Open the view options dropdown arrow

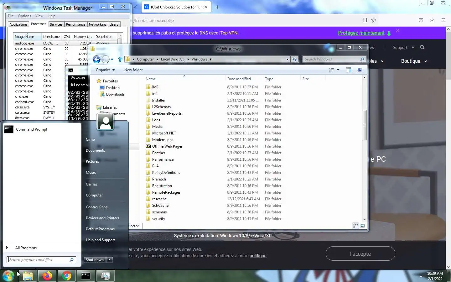338,70
